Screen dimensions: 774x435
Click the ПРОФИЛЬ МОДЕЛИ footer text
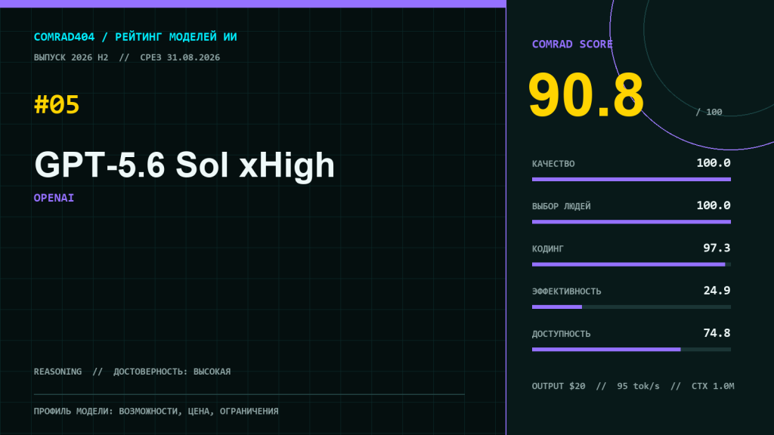click(156, 411)
